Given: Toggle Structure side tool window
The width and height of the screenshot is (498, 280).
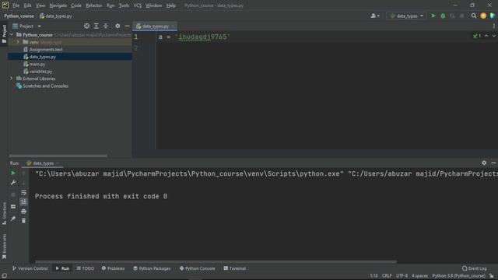Looking at the screenshot, I should pyautogui.click(x=4, y=213).
